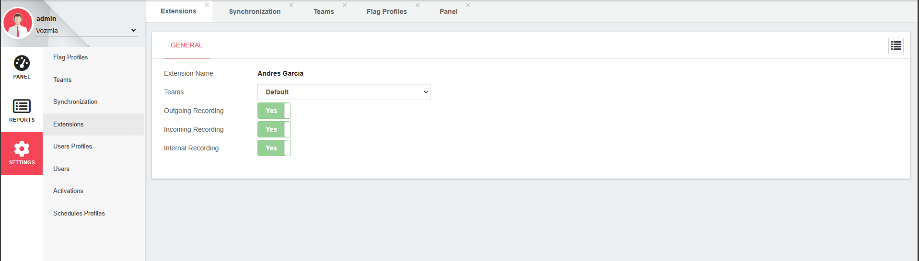Close the Synchronization tab
This screenshot has height=261, width=919.
click(291, 5)
